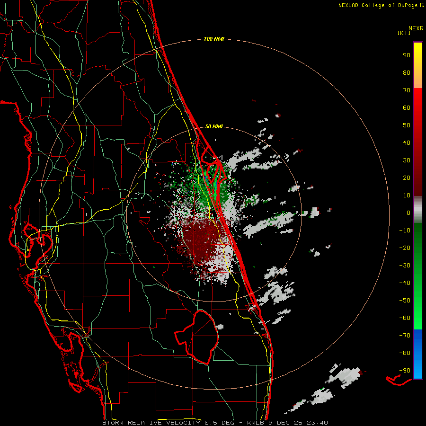Click the NEXR label above the color bar
The image size is (426, 426).
click(416, 28)
